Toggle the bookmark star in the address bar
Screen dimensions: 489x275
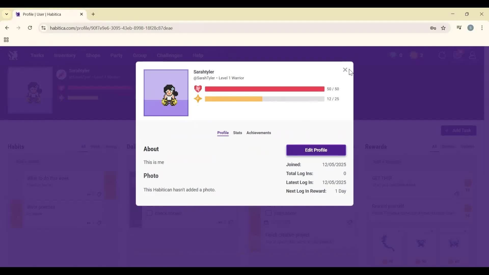(443, 28)
